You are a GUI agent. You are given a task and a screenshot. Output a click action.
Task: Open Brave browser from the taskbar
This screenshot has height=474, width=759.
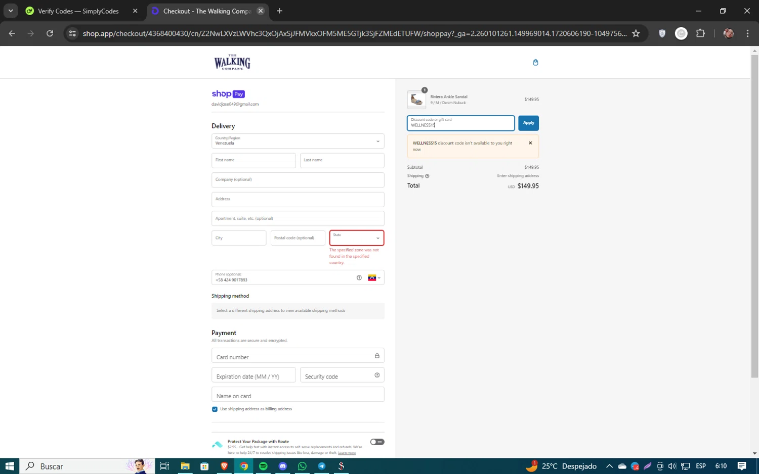click(224, 466)
